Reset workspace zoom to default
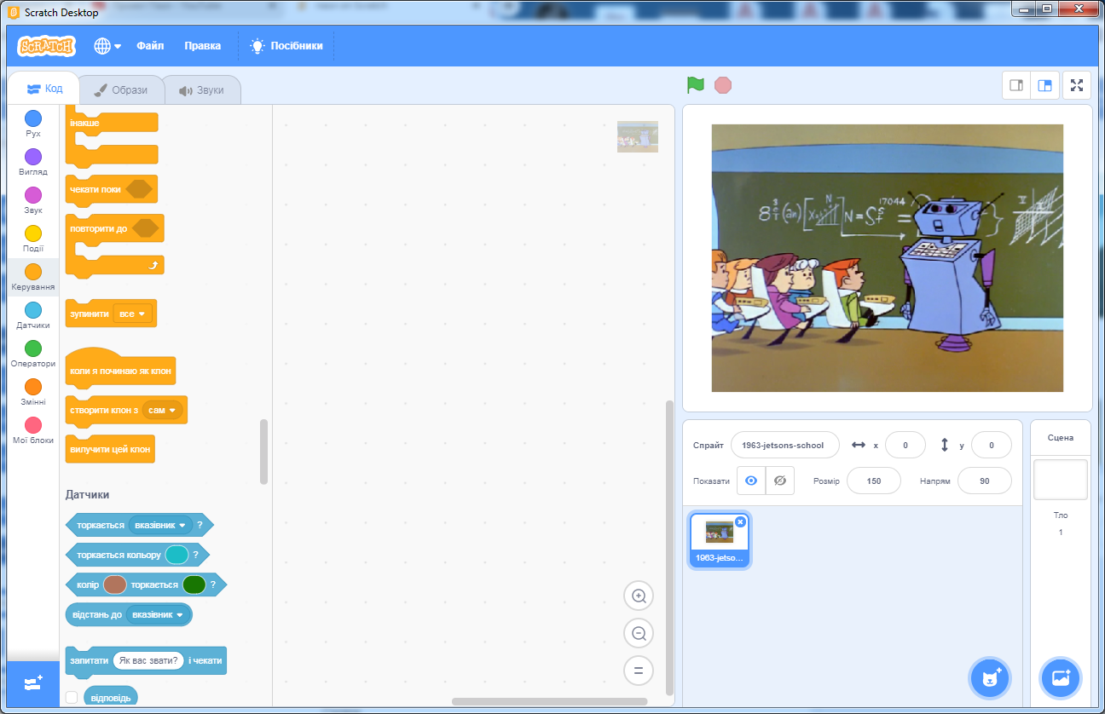Screen dimensions: 1105x714 639,671
